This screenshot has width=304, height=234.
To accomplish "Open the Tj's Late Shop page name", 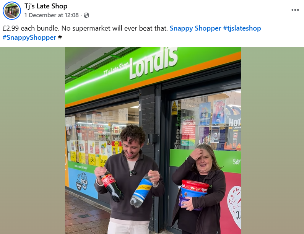I will tap(46, 6).
